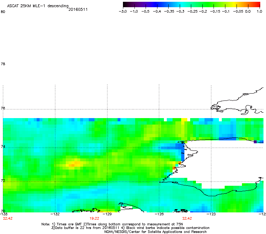Select the latitude label 74
Image resolution: width=266 pixels, height=234 pixels.
3,147
